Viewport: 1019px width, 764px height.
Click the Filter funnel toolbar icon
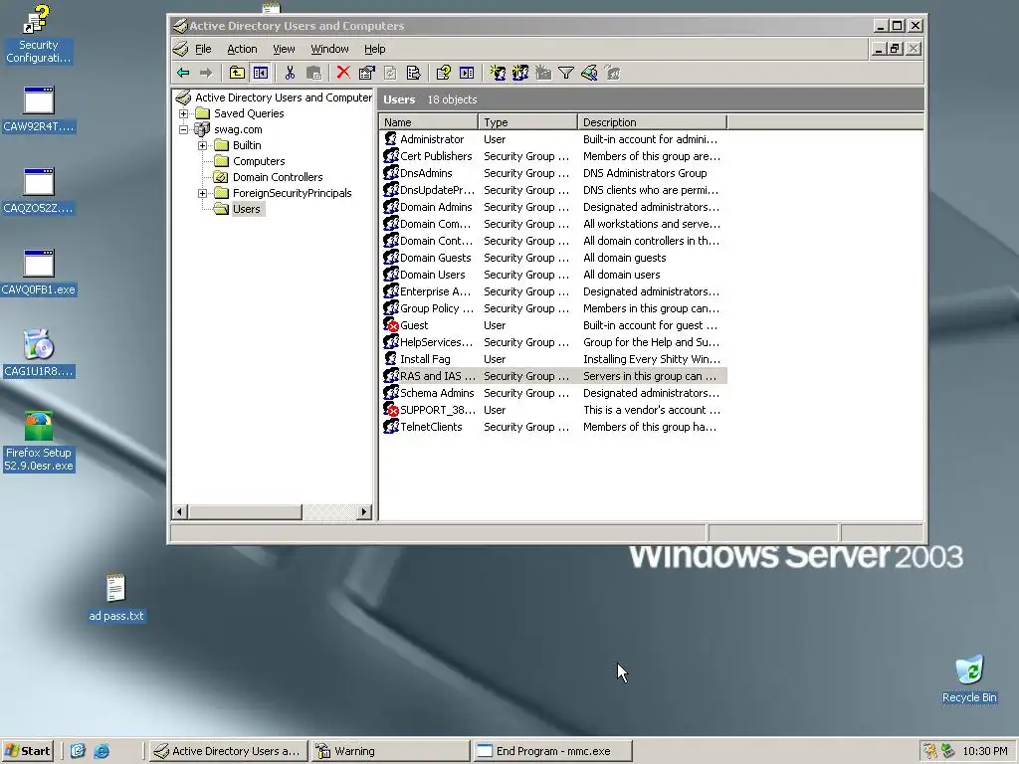pos(566,73)
